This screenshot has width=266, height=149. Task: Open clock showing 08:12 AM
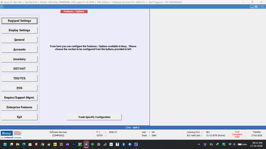pyautogui.click(x=256, y=144)
